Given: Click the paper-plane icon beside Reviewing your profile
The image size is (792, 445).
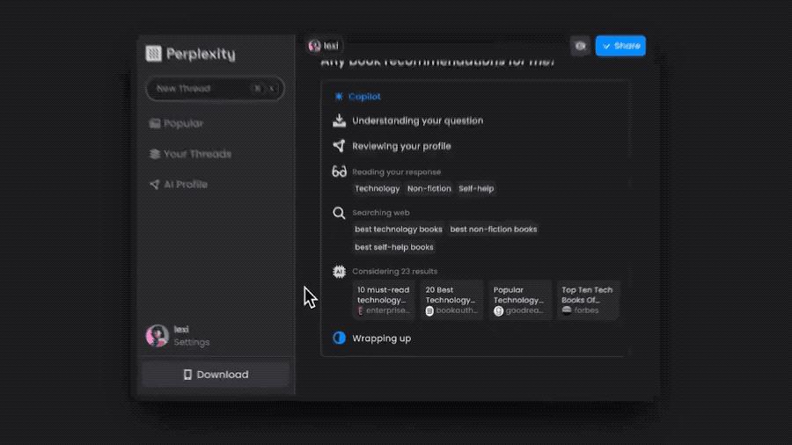Looking at the screenshot, I should click(x=339, y=146).
